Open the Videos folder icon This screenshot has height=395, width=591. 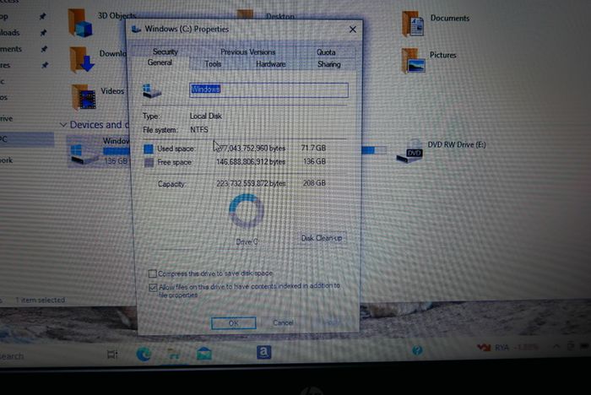tap(84, 96)
